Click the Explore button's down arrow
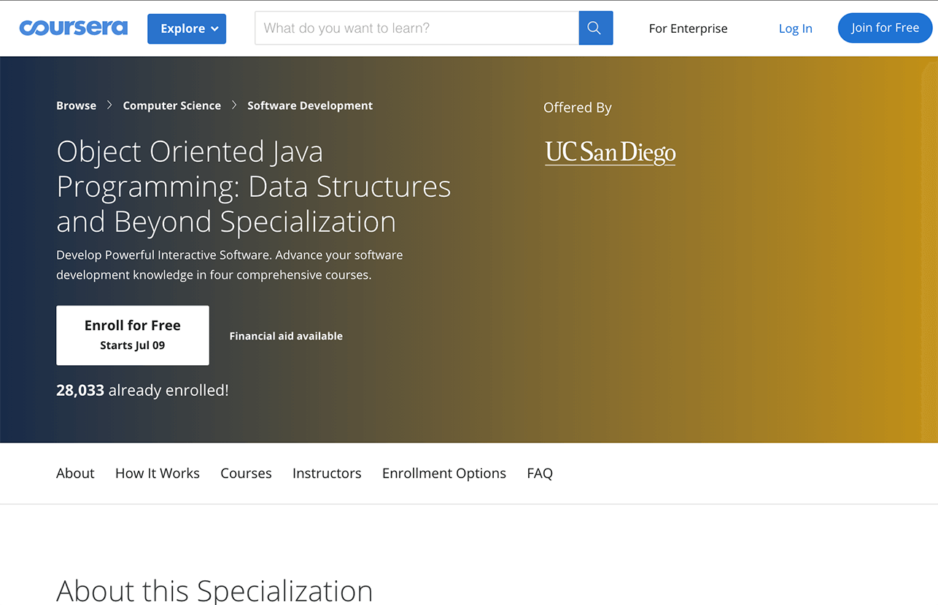The height and width of the screenshot is (605, 938). 214,29
